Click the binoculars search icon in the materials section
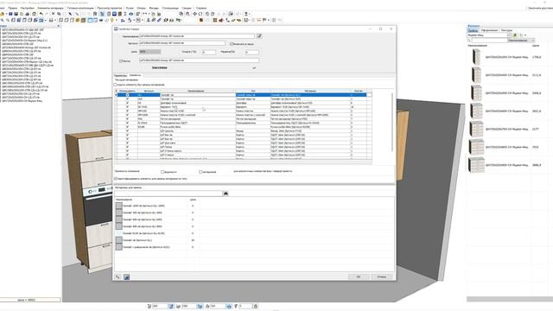This screenshot has width=553, height=311. (x=226, y=194)
